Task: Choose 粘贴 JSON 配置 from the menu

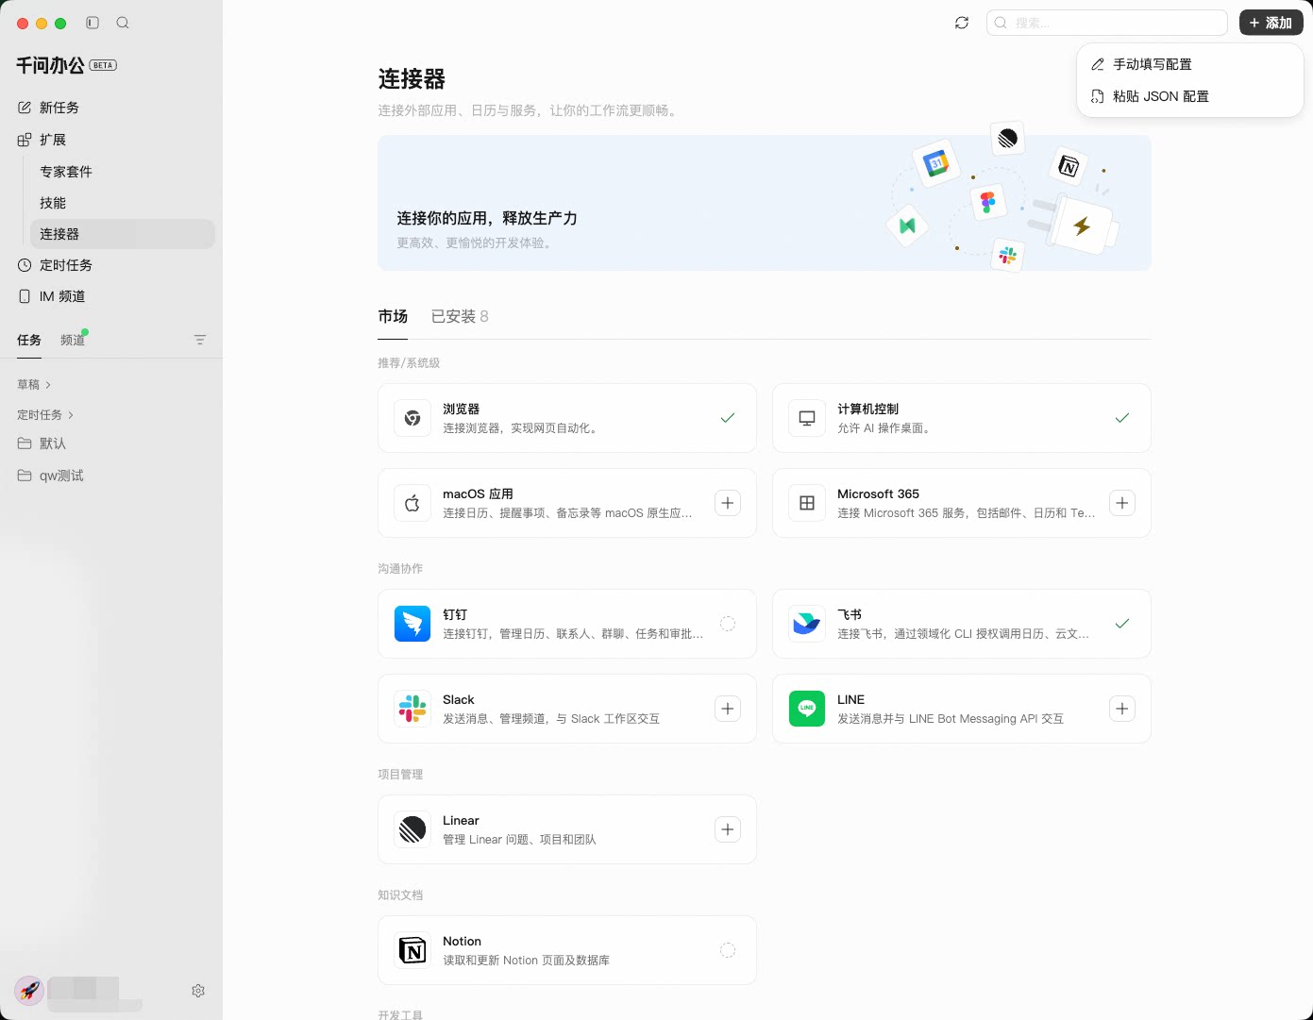Action: 1189,96
